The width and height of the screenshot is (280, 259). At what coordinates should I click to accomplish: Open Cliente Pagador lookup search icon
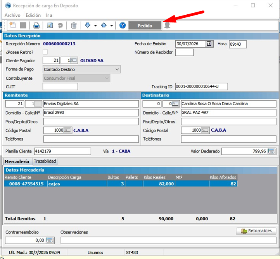74,60
